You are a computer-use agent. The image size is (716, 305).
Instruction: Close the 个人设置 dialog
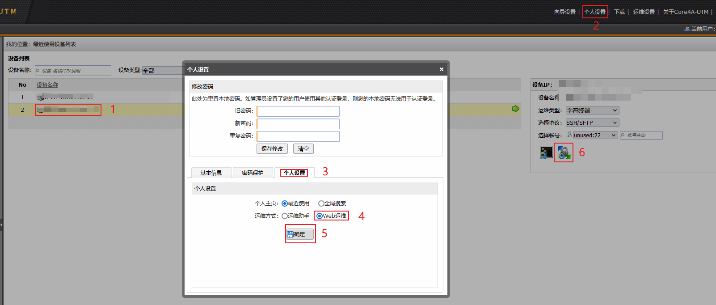coord(441,69)
